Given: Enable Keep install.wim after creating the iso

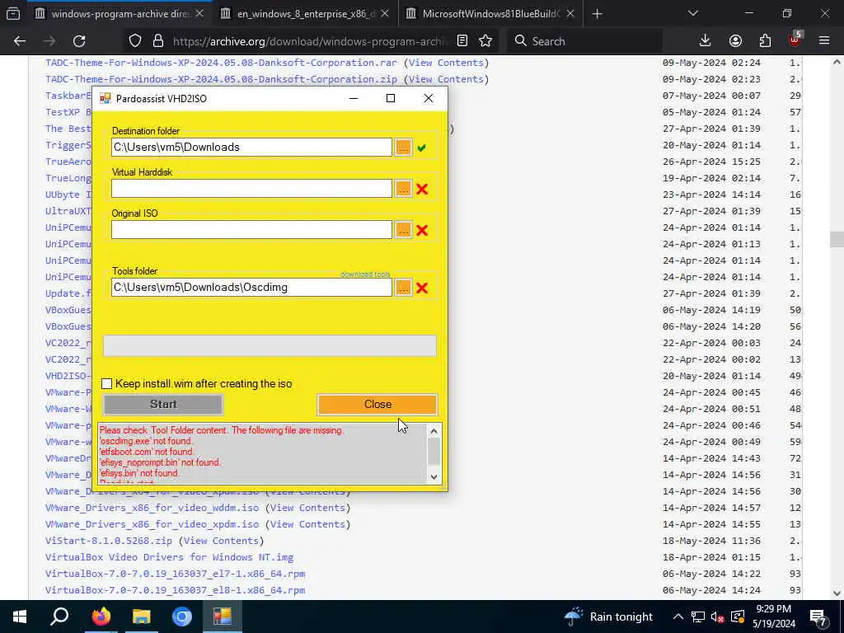Looking at the screenshot, I should [x=106, y=384].
